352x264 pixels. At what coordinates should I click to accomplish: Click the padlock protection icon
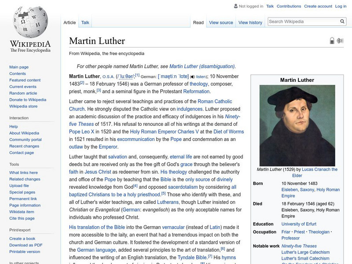332,40
